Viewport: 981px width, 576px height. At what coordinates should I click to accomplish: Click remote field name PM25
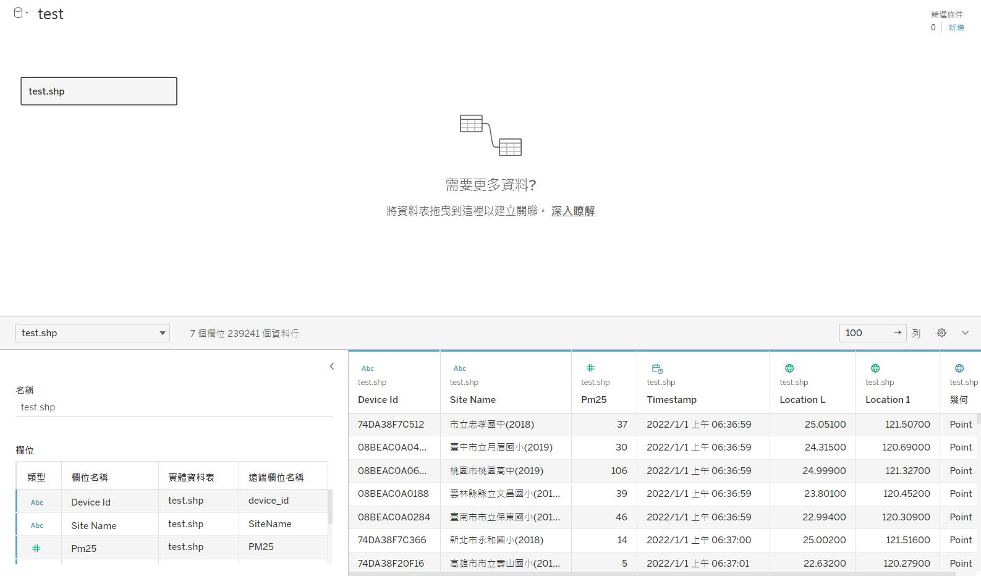(261, 547)
